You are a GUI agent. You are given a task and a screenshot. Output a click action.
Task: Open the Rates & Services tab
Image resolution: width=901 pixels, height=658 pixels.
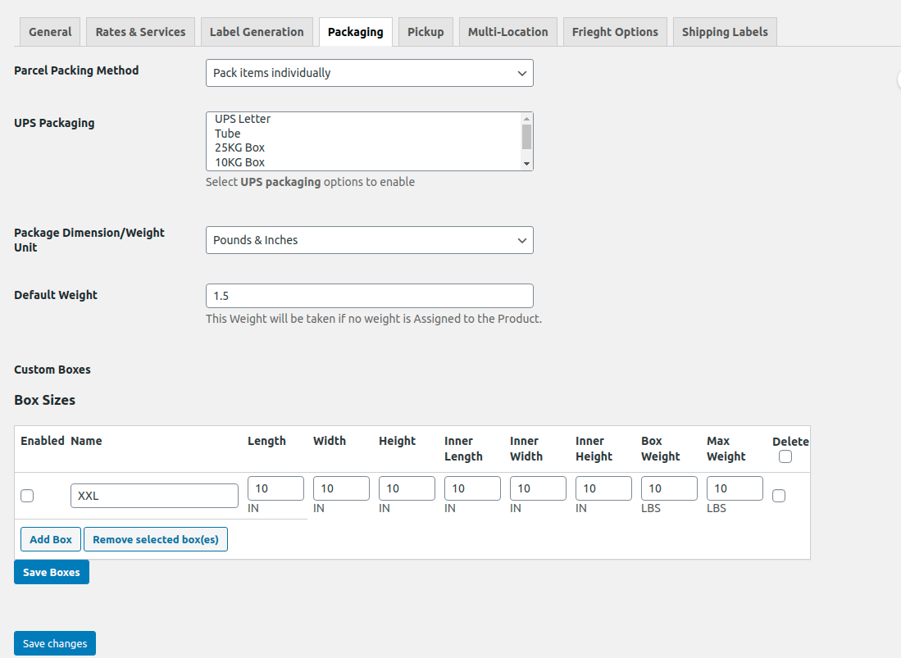(140, 32)
